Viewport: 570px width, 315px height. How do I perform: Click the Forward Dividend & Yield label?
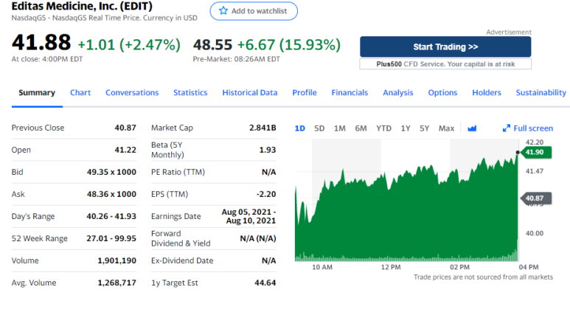181,238
